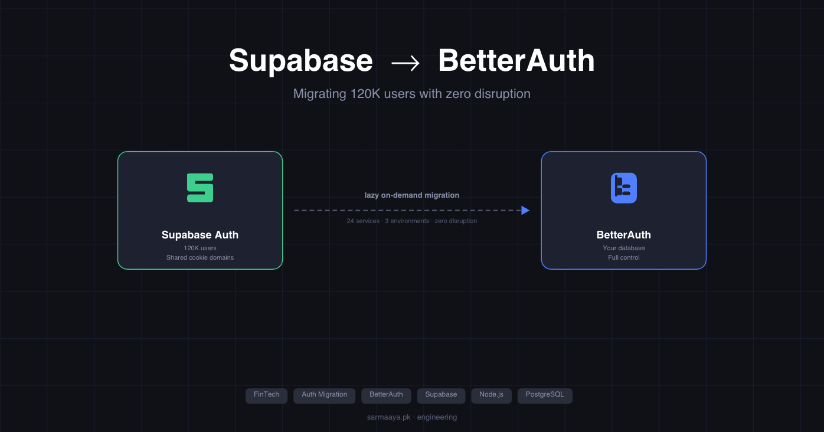Click "lazy on-demand migration" label
The width and height of the screenshot is (824, 432).
(412, 195)
